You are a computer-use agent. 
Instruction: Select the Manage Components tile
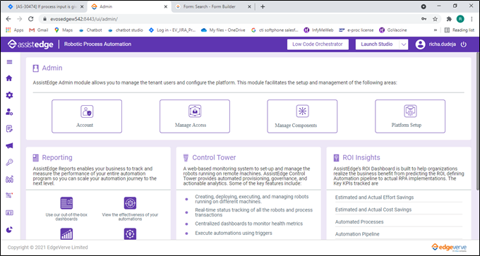pyautogui.click(x=302, y=116)
